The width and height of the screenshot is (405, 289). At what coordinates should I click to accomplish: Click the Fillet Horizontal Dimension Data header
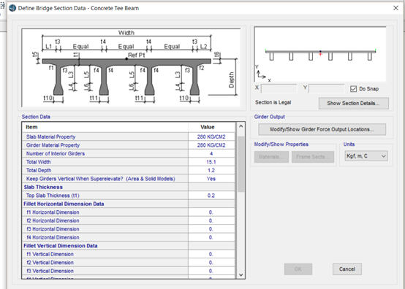[64, 204]
